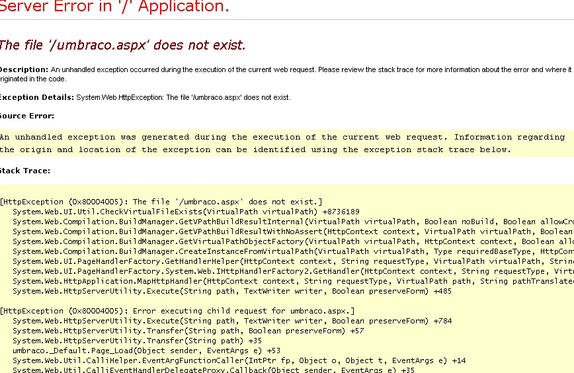Viewport: 574px width, 373px height.
Task: Click the first "[HttpException (0x80004005): The file" line
Action: tap(161, 202)
